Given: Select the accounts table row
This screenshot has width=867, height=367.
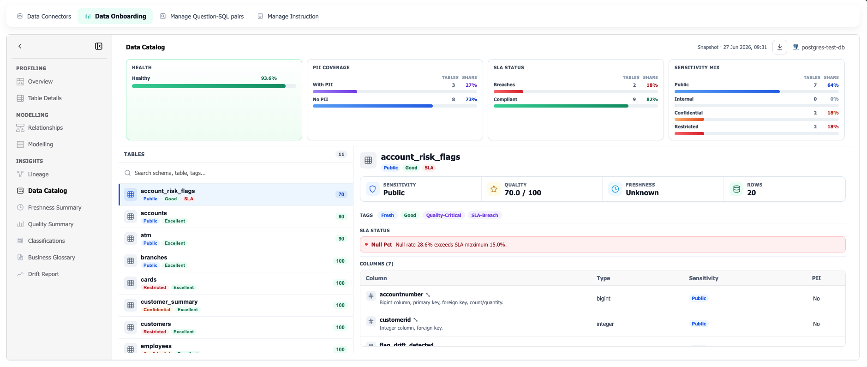Looking at the screenshot, I should pyautogui.click(x=236, y=217).
